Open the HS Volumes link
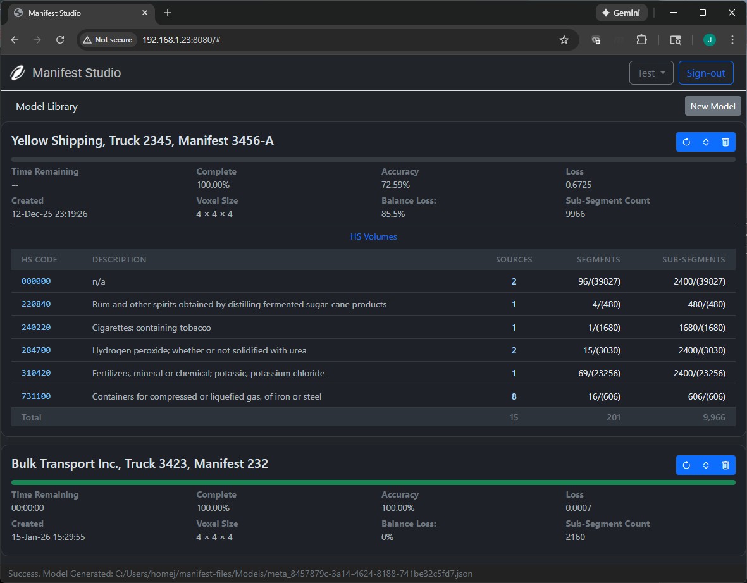This screenshot has width=747, height=583. click(373, 236)
